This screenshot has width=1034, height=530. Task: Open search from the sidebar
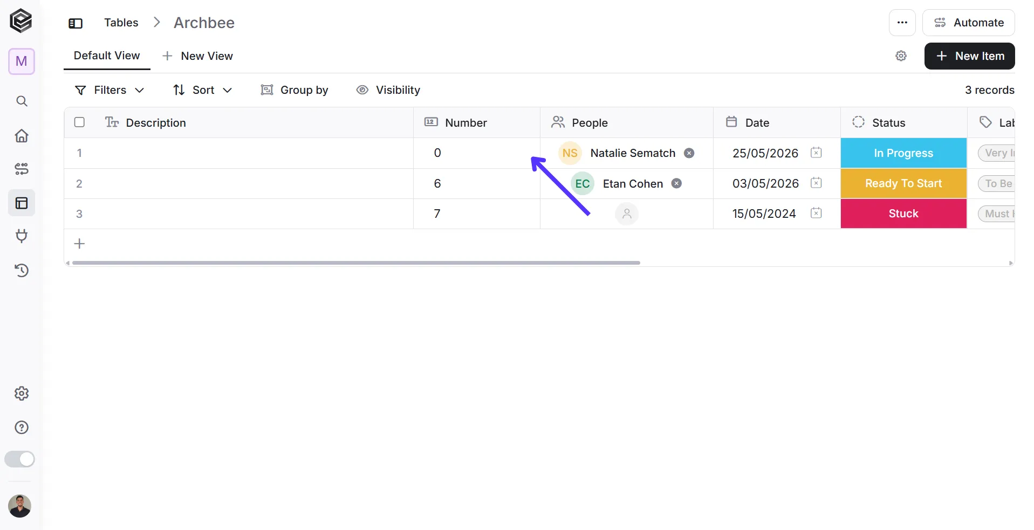tap(22, 101)
